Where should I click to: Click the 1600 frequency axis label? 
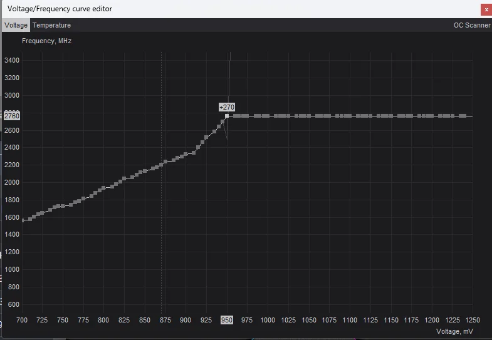[12, 217]
